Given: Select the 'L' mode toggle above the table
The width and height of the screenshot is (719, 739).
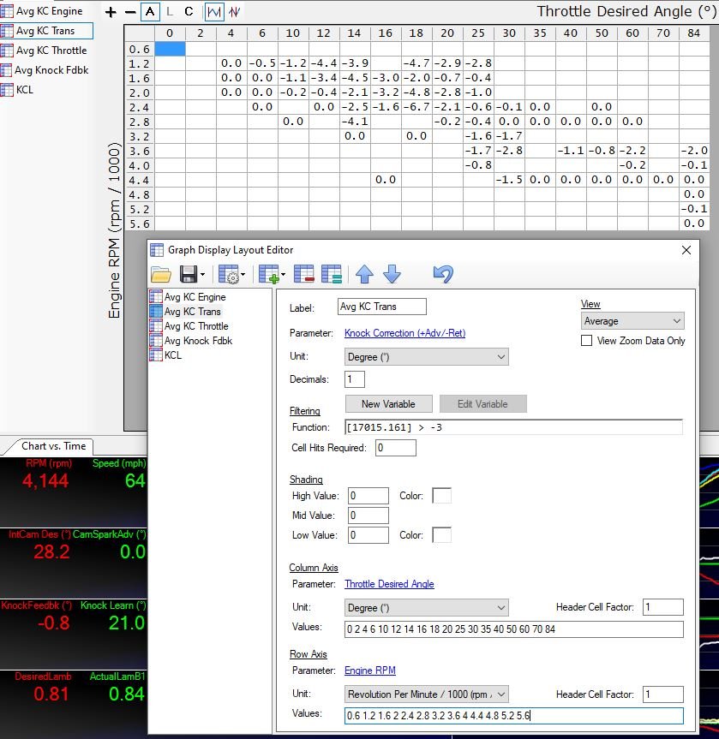Looking at the screenshot, I should 170,12.
